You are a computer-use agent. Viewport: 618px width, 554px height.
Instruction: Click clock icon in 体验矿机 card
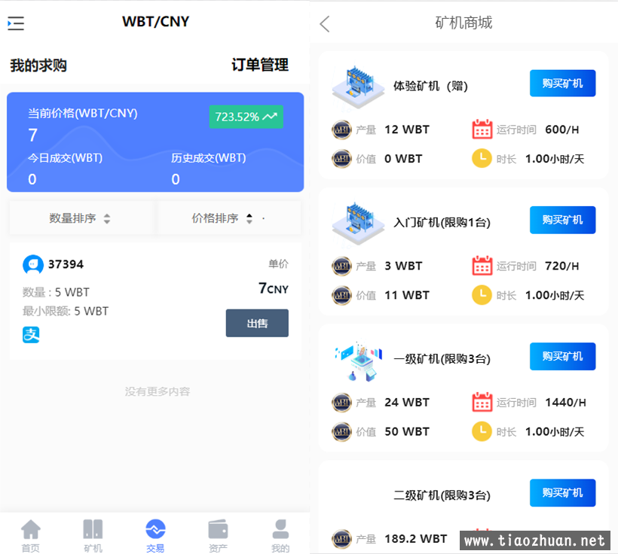coord(482,158)
